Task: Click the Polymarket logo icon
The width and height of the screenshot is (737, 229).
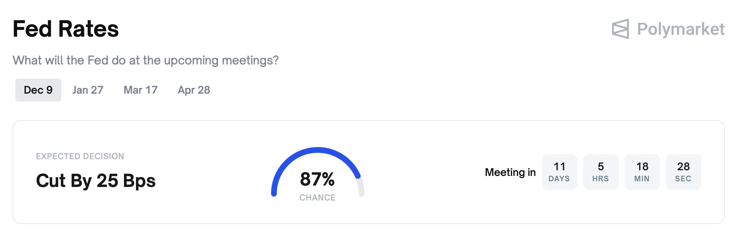Action: pyautogui.click(x=620, y=29)
